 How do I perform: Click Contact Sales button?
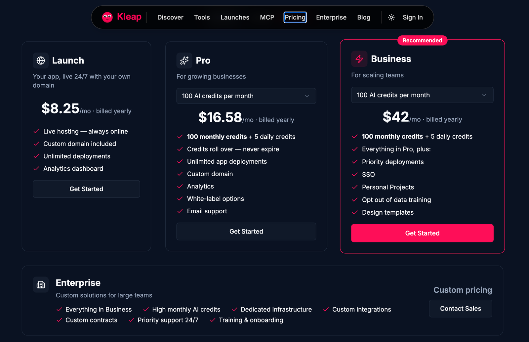461,309
